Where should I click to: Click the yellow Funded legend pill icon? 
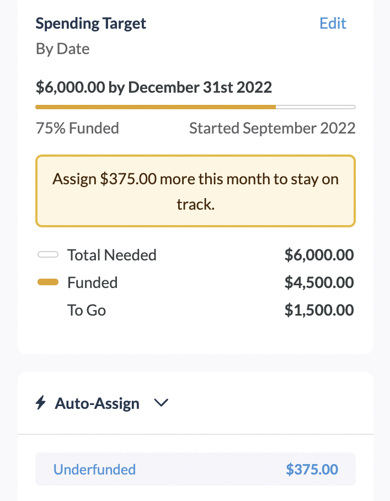[48, 283]
